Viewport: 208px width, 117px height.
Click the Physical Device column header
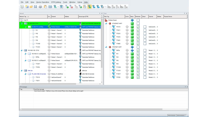(175, 16)
